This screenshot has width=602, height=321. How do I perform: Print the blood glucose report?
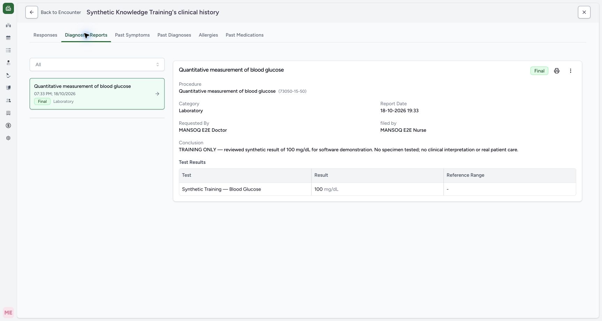(x=557, y=71)
